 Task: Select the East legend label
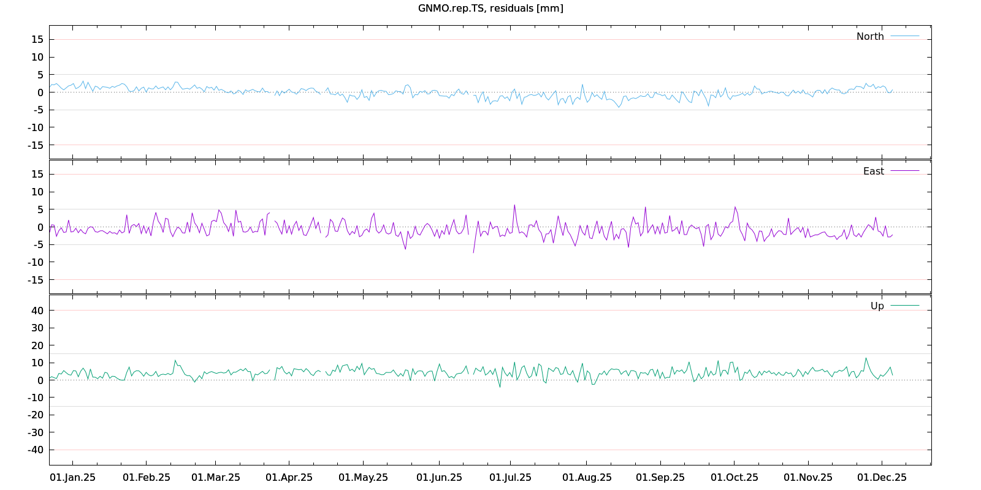pyautogui.click(x=873, y=171)
